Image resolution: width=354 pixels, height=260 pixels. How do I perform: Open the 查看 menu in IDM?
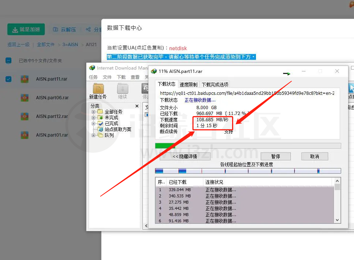[x=135, y=77]
